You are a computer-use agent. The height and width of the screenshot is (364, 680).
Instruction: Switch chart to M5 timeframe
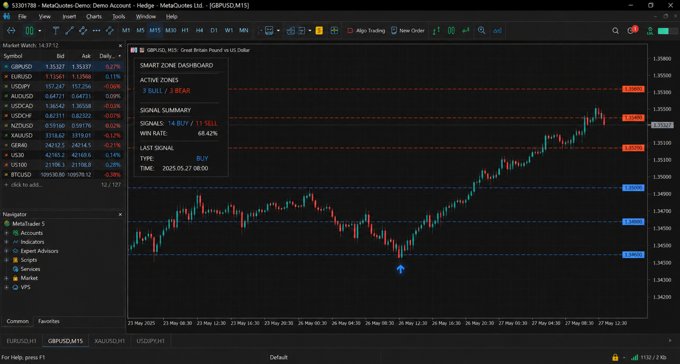[140, 31]
